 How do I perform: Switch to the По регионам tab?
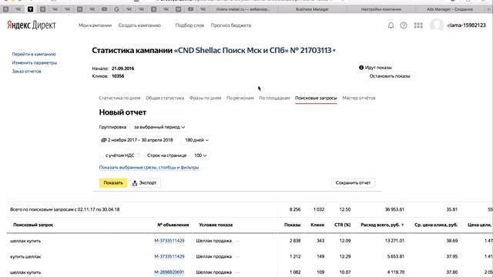(x=240, y=98)
